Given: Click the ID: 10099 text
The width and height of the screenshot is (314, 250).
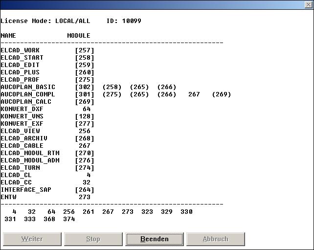Looking at the screenshot, I should click(124, 21).
